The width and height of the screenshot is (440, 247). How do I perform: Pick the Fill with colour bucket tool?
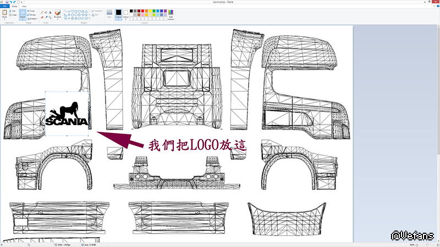coord(46,12)
